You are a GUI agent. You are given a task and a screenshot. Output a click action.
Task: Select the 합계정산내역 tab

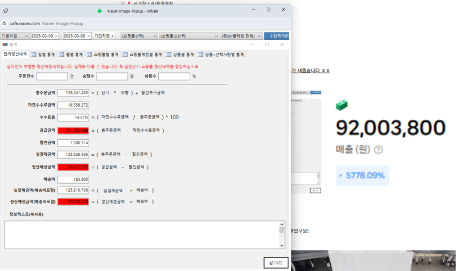(15, 54)
